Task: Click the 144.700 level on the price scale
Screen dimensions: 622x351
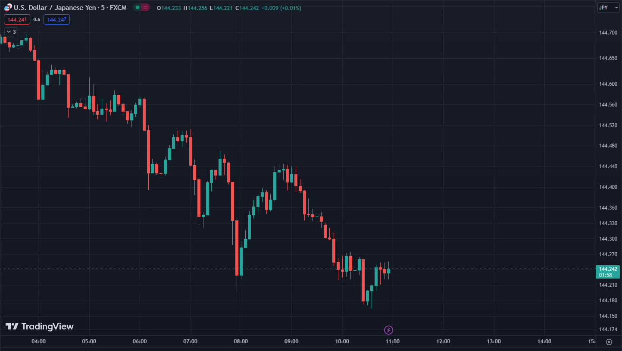Action: point(608,33)
